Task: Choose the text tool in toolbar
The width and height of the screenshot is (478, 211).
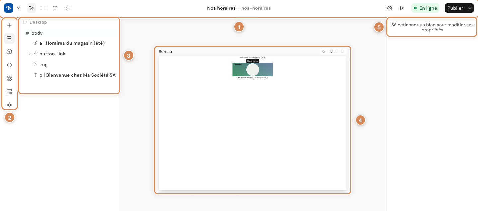Action: [55, 8]
